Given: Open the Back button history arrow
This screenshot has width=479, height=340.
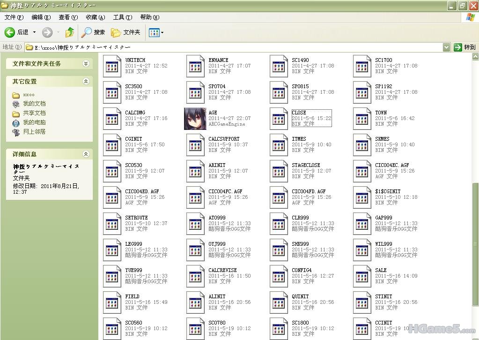Looking at the screenshot, I should 34,32.
